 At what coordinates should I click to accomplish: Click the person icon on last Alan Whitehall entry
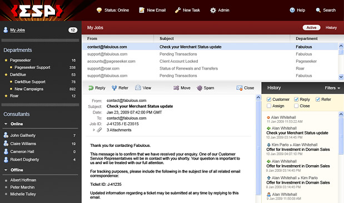coord(269,195)
